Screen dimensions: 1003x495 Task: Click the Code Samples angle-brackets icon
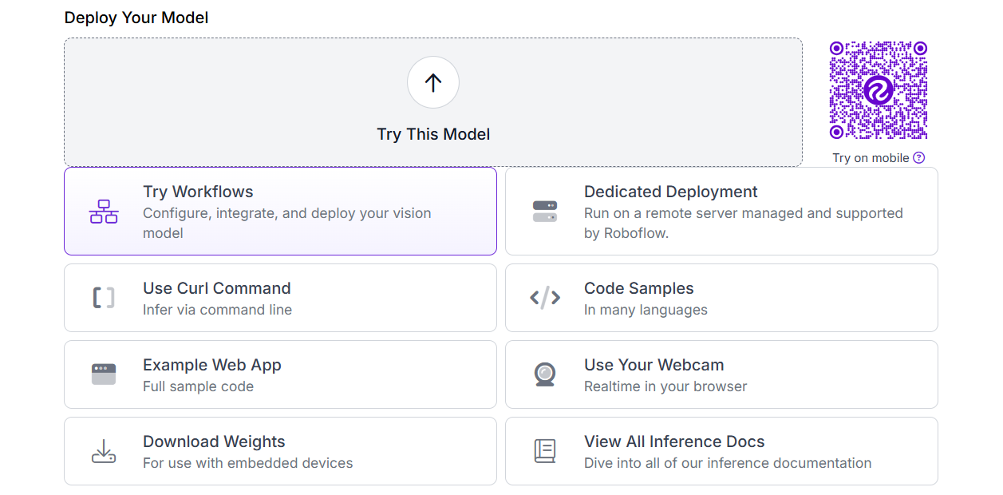click(x=545, y=298)
